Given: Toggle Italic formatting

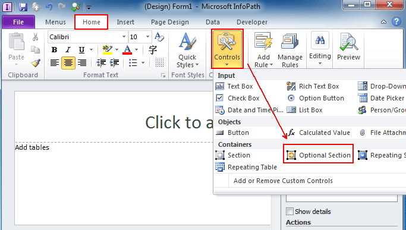Looking at the screenshot, I should pyautogui.click(x=68, y=49).
